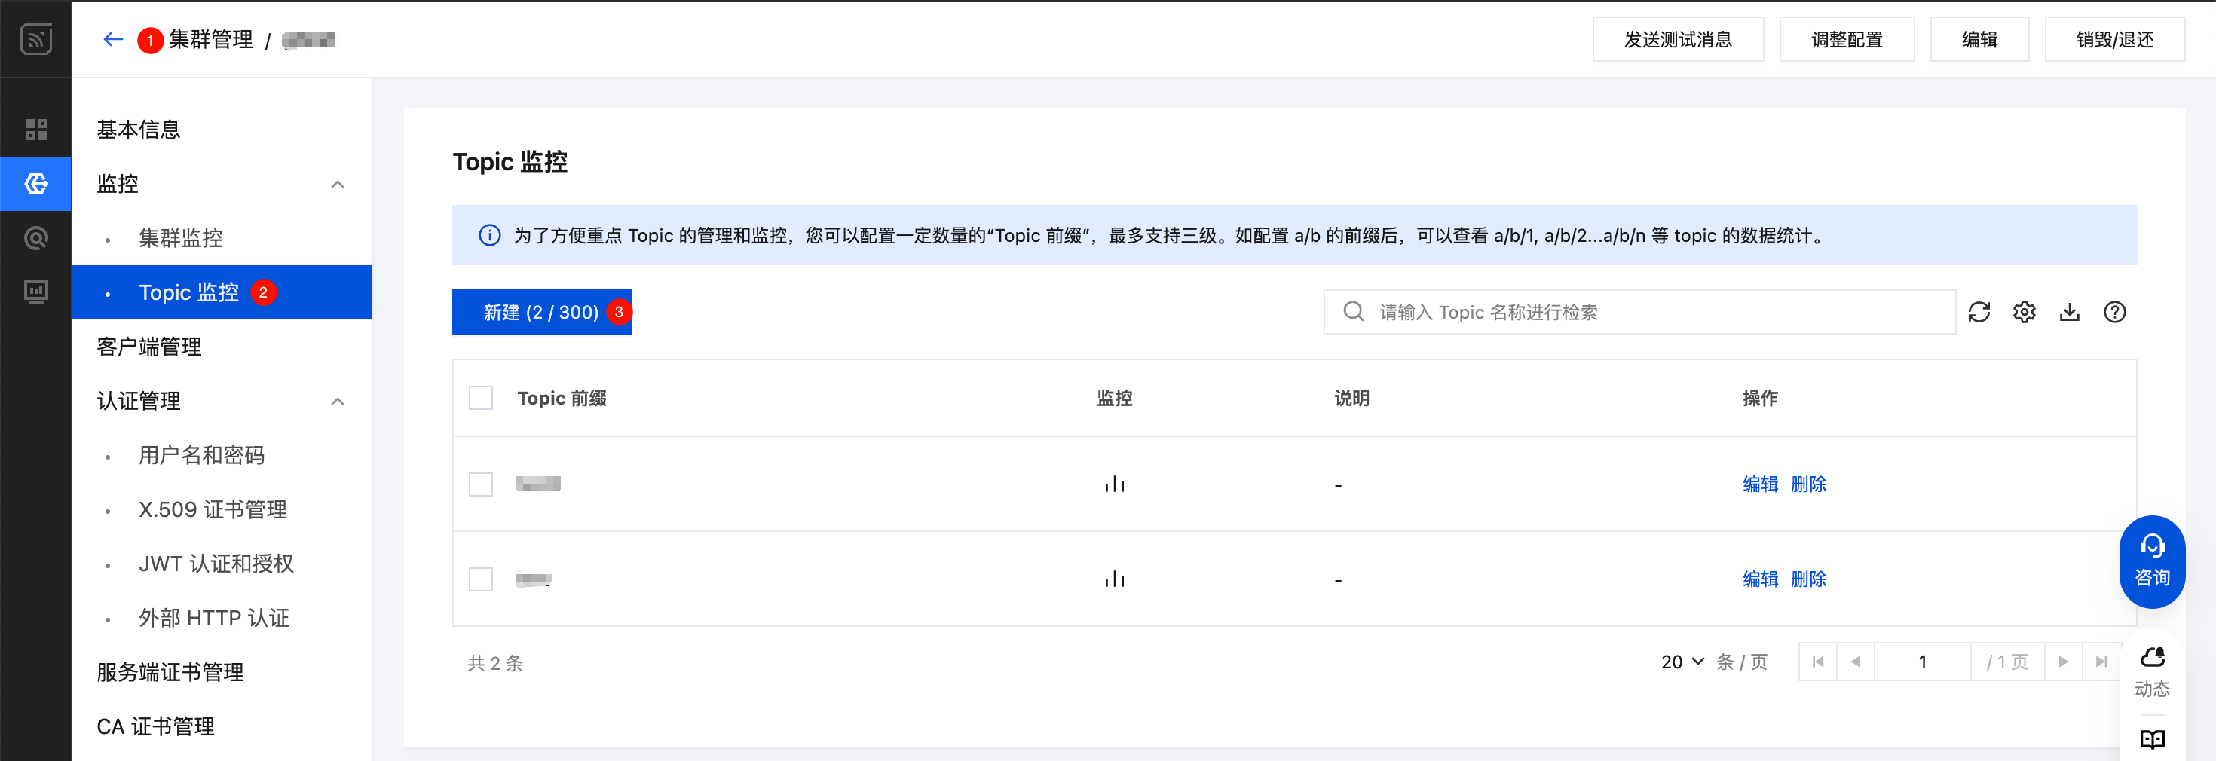
Task: Focus the Topic name search field
Action: 1651,312
